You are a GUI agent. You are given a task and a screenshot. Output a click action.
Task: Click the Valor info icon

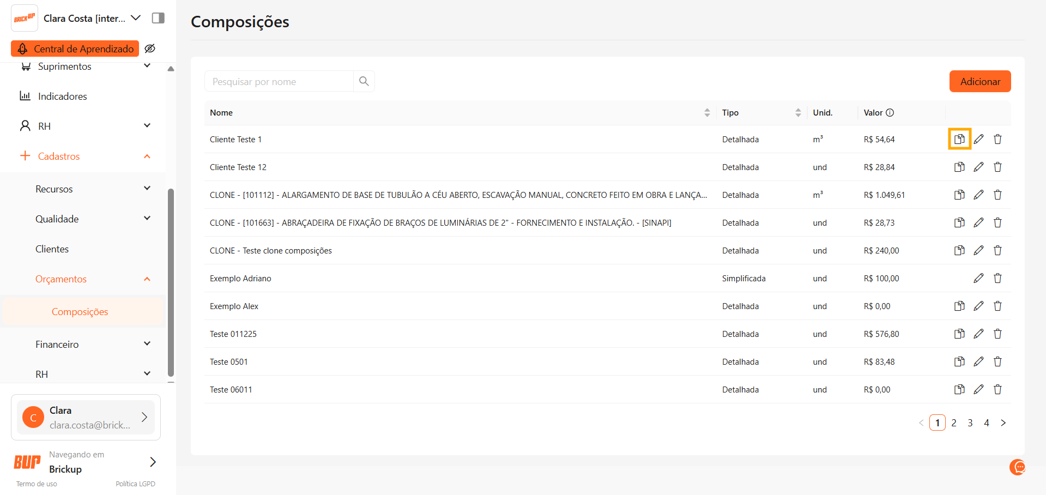pos(890,113)
